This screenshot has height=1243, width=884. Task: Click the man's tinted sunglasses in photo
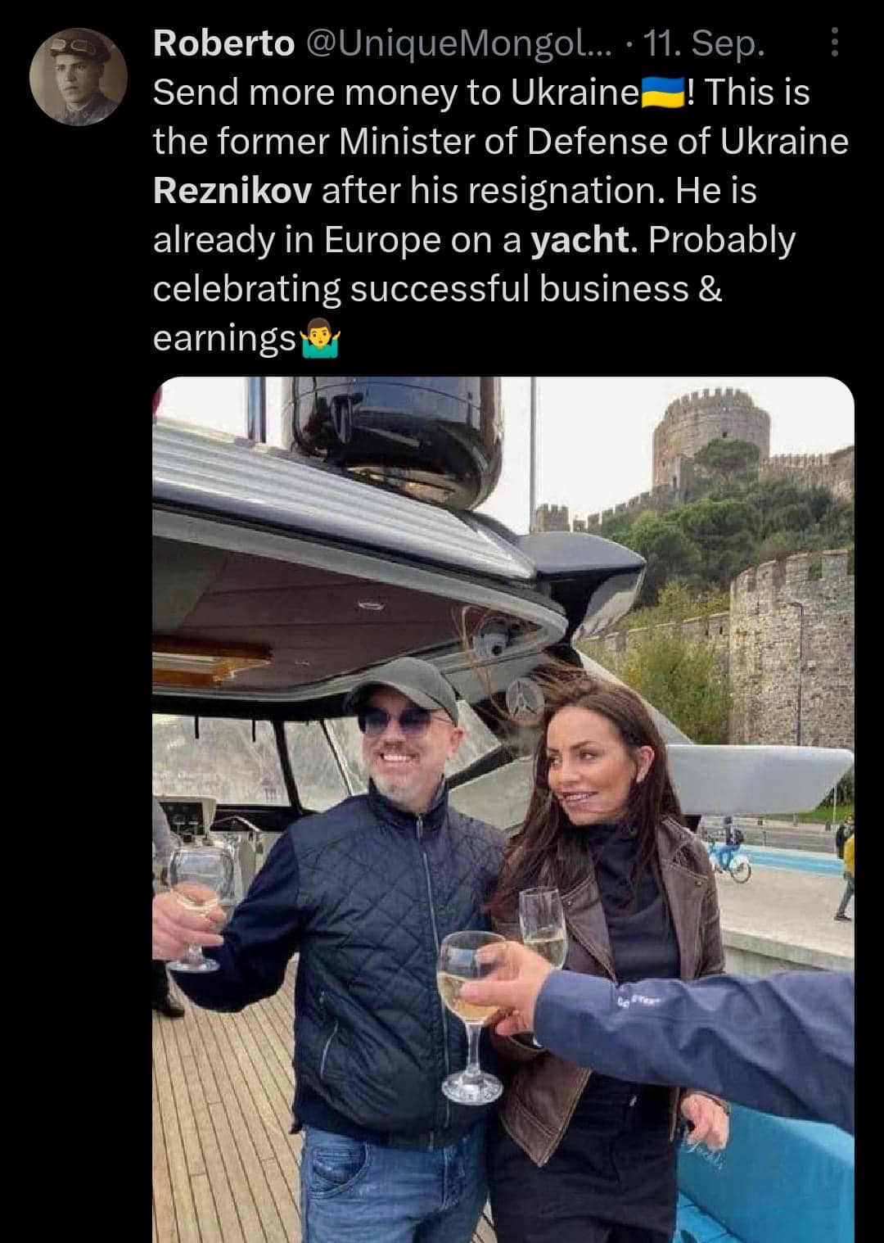(397, 721)
